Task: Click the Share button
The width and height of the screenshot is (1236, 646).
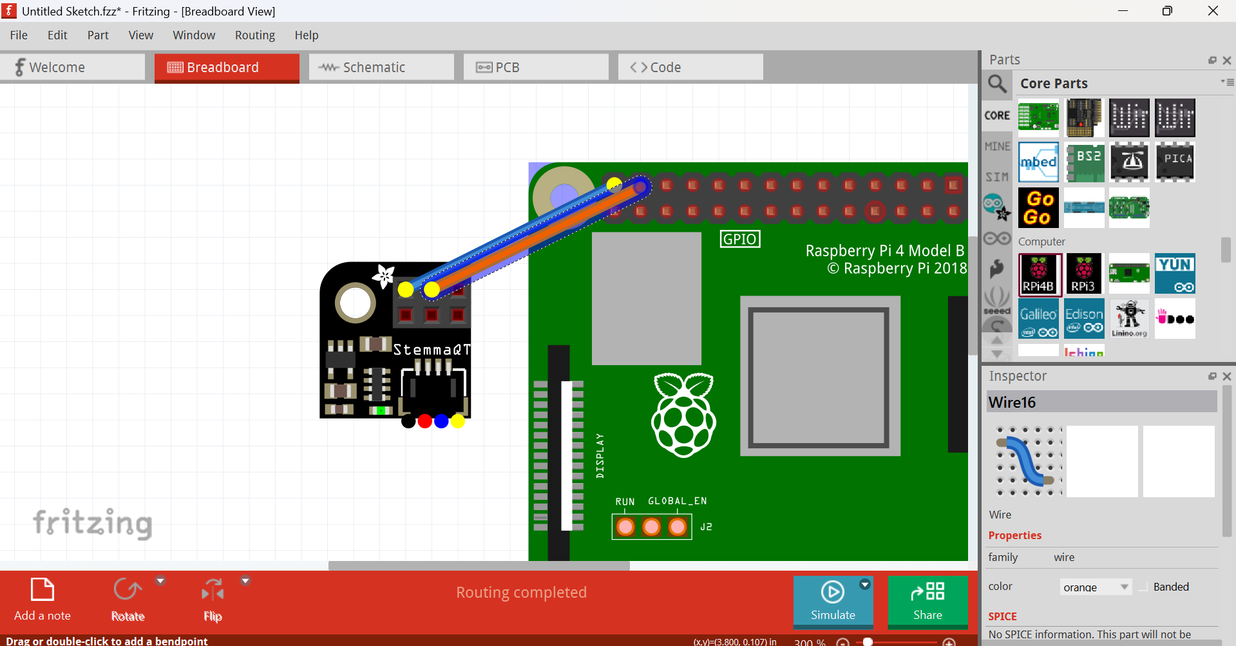Action: 927,601
